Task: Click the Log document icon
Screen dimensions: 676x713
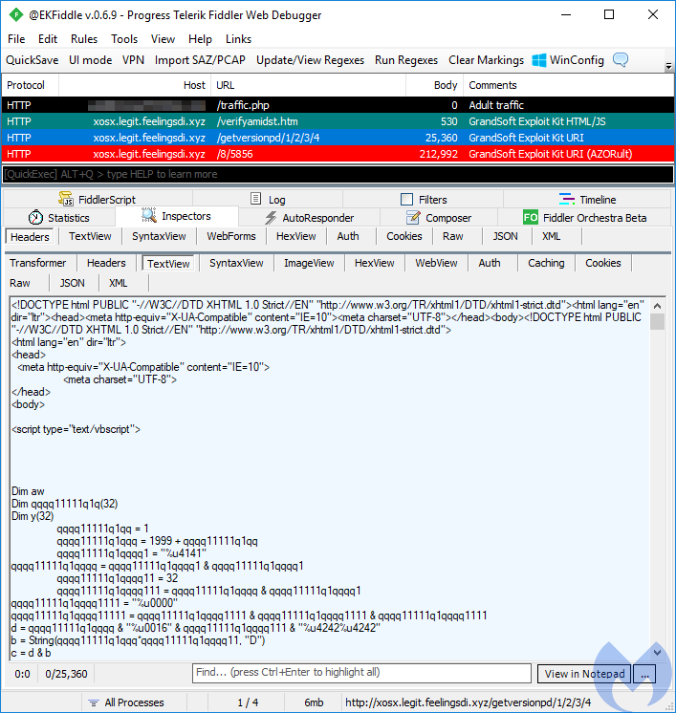Action: pos(255,199)
